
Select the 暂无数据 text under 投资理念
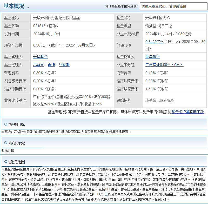(8, 150)
